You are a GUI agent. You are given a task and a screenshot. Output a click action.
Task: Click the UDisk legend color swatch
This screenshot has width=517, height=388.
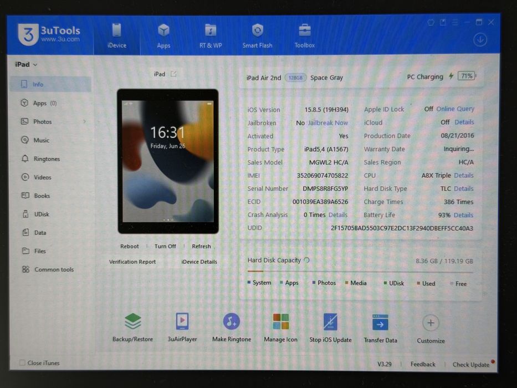[385, 283]
